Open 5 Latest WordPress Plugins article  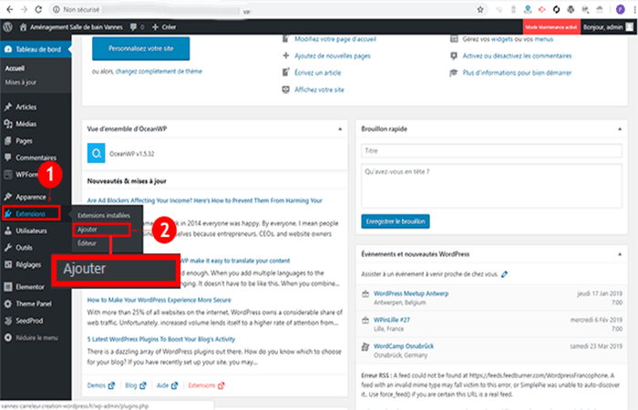click(x=161, y=339)
